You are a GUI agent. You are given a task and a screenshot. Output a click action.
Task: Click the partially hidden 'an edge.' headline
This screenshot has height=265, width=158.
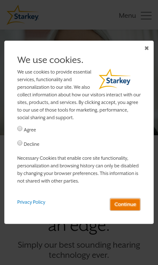click(79, 229)
